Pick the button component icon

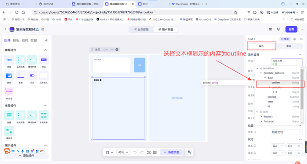pyautogui.click(x=43, y=60)
